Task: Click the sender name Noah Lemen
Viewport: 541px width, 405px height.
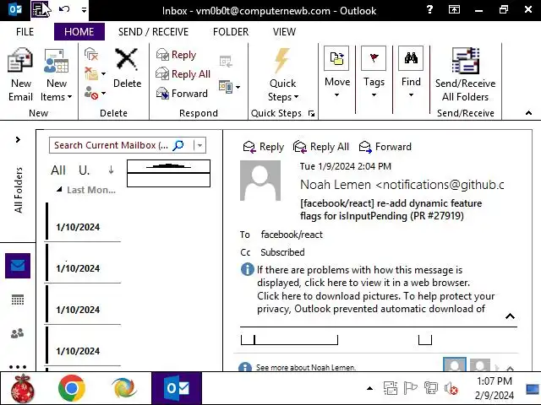Action: [x=336, y=185]
